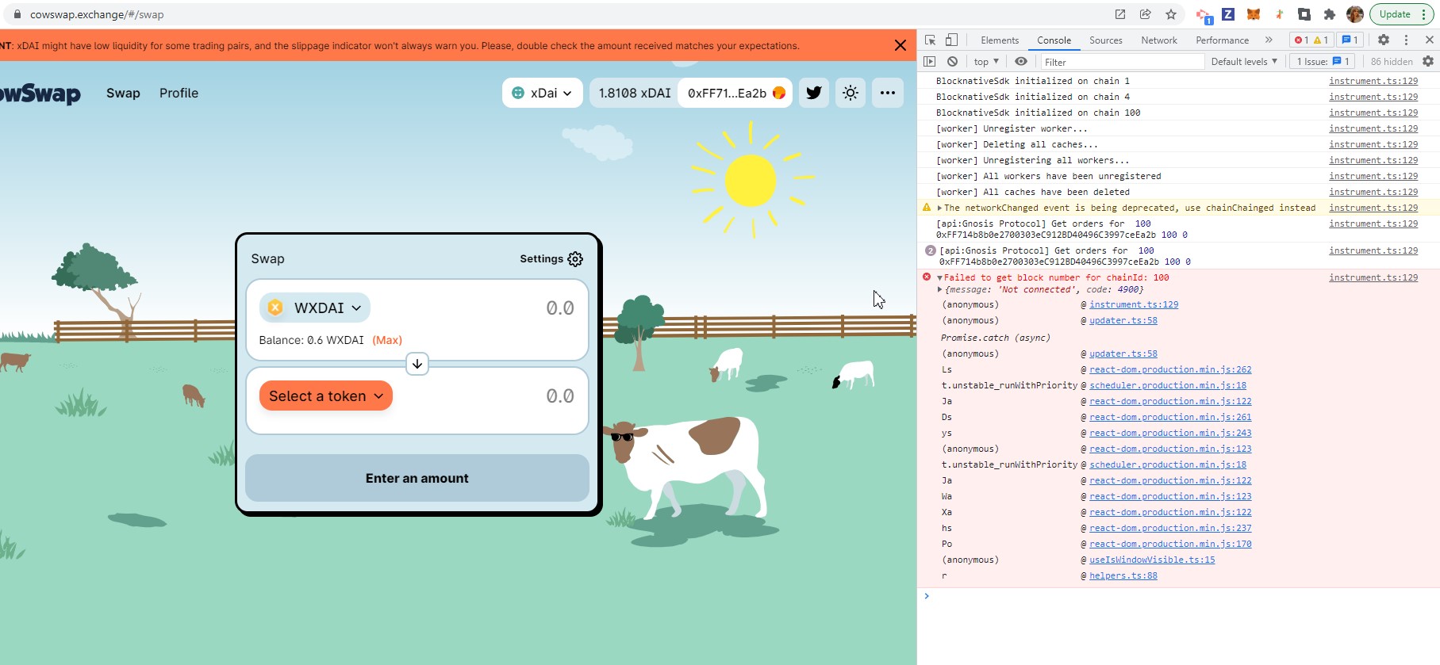Click the CowSwap logo
Screen dimensions: 1440x665
tap(40, 94)
